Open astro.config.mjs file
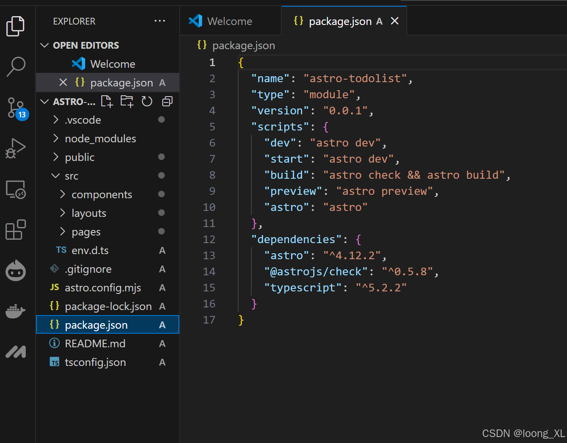Screen dimensions: 567x443 (x=108, y=288)
